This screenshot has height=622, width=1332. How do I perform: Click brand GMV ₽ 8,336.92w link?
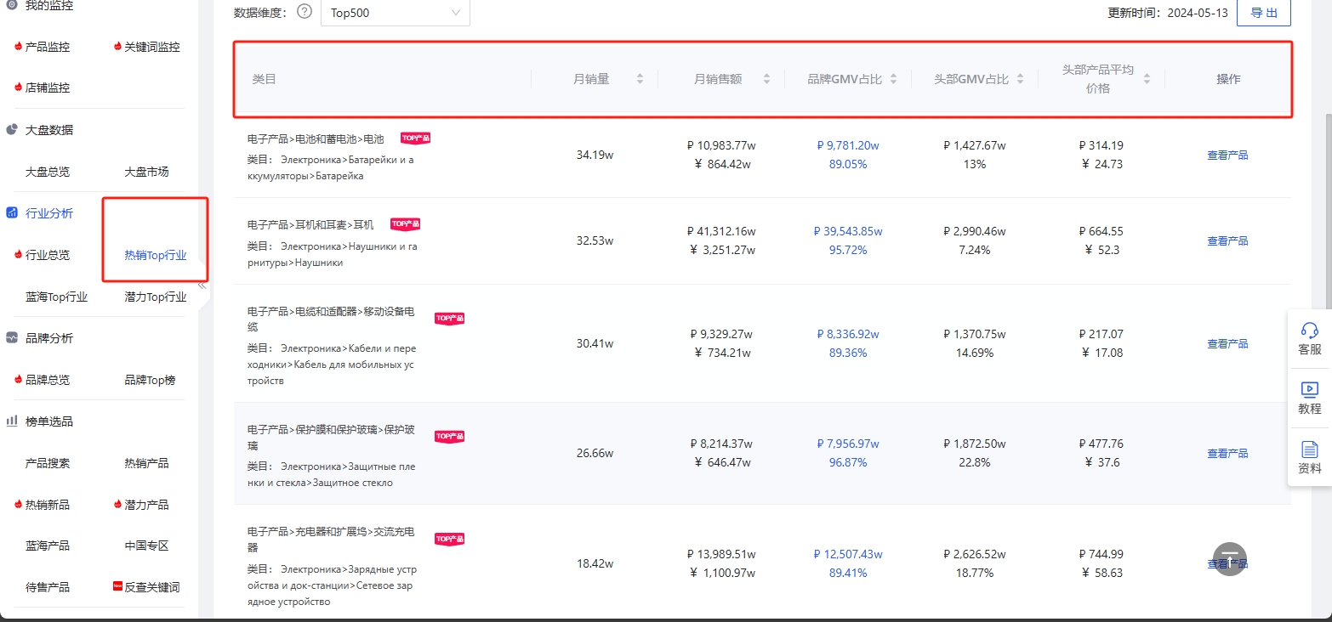847,334
